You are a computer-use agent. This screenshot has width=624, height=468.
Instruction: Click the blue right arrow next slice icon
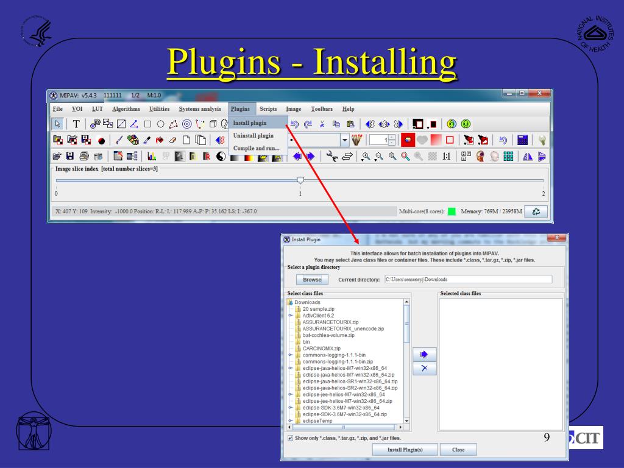click(x=310, y=157)
